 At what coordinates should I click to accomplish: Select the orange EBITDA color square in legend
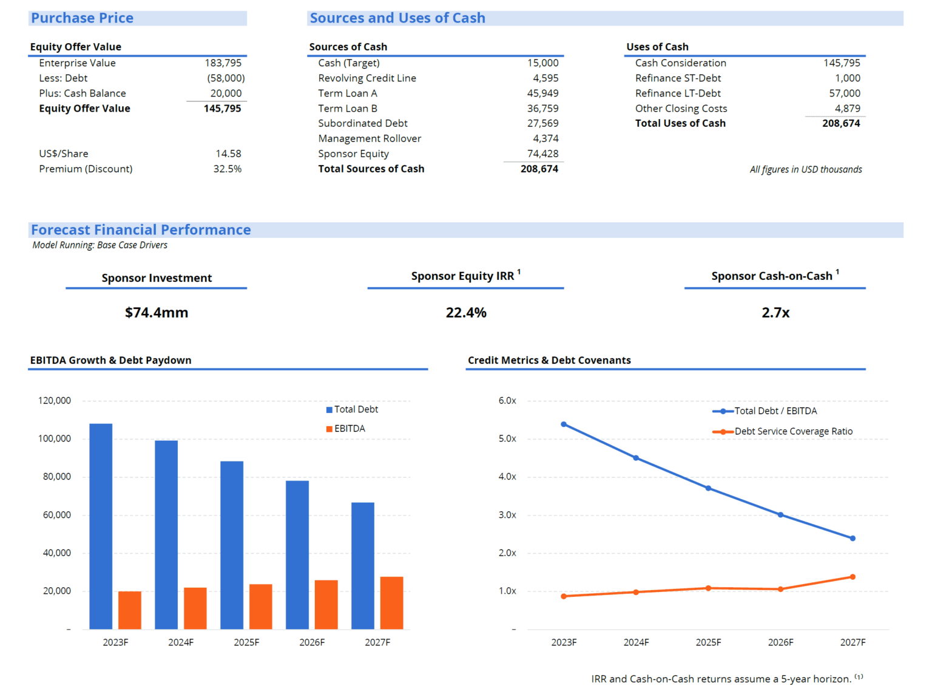328,429
